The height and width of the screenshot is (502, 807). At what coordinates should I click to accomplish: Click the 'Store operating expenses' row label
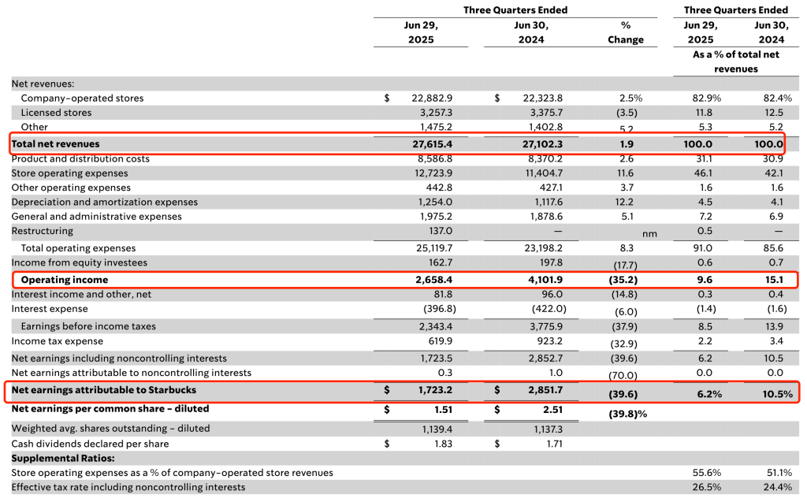pyautogui.click(x=69, y=173)
